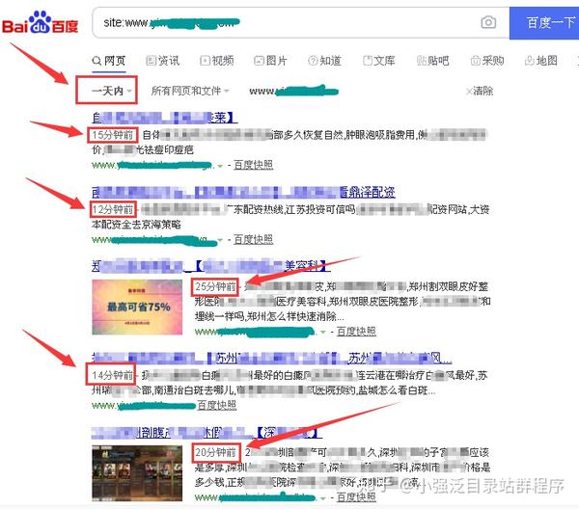Viewport: 579px width, 509px height.
Task: Expand URL arrow for the 25分钟前 result
Action: (x=323, y=332)
